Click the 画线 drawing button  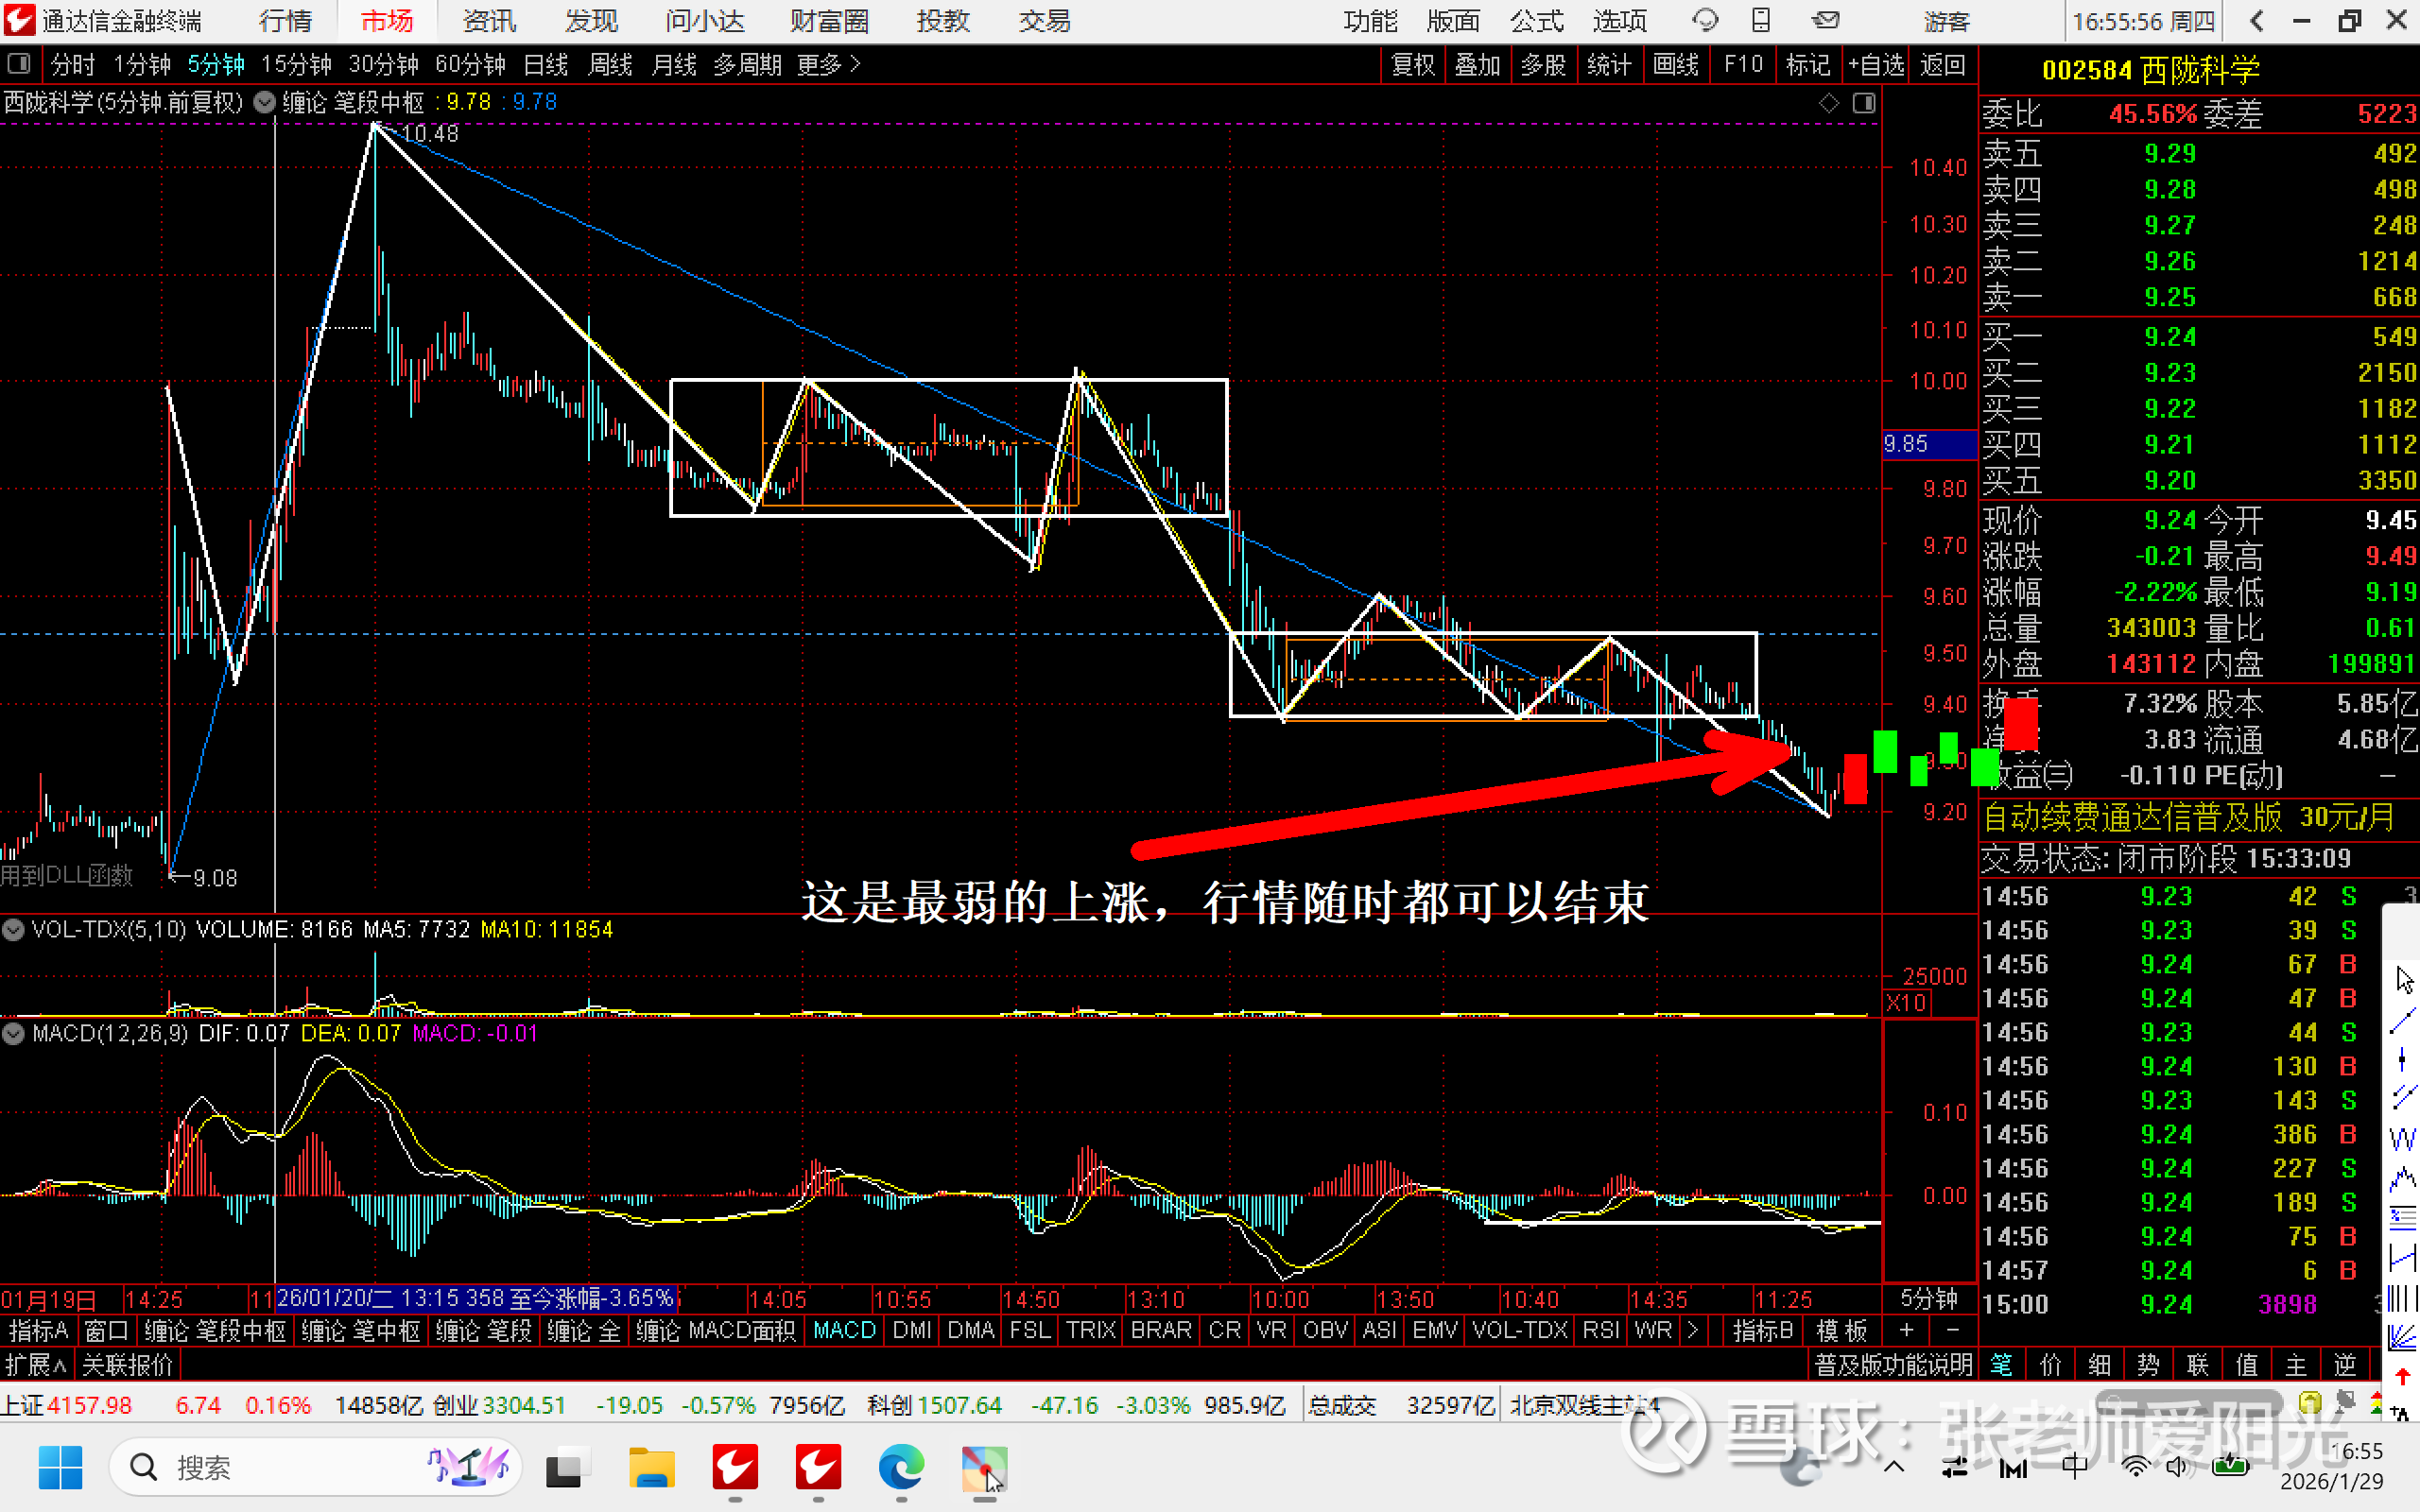click(x=1676, y=65)
